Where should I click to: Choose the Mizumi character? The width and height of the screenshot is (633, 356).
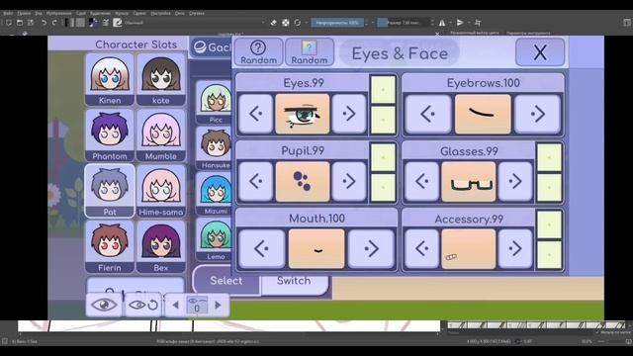pyautogui.click(x=215, y=194)
